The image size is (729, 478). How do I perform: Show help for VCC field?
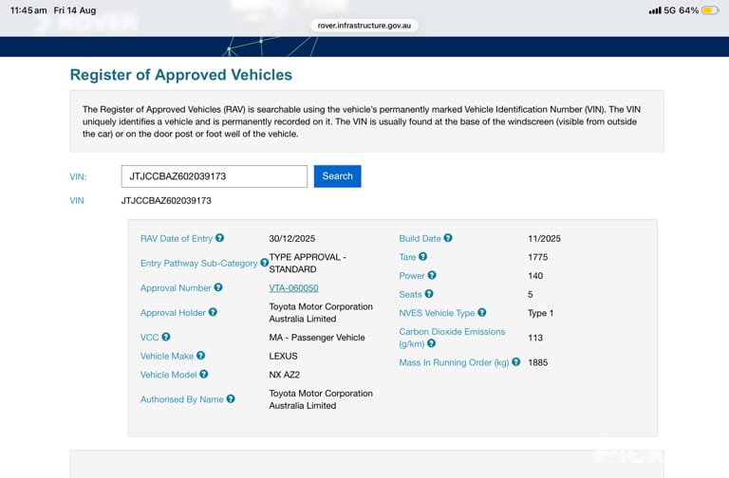click(166, 337)
